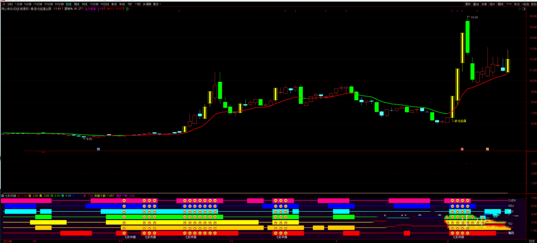The image size is (537, 243).
Task: Switch to the 日线 daily period
Action: pyautogui.click(x=69, y=4)
